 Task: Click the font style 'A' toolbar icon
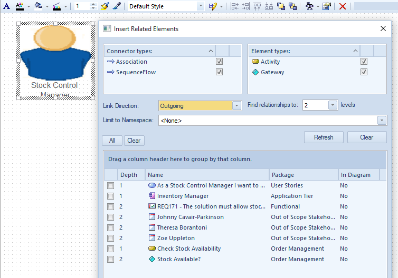[x=7, y=6]
